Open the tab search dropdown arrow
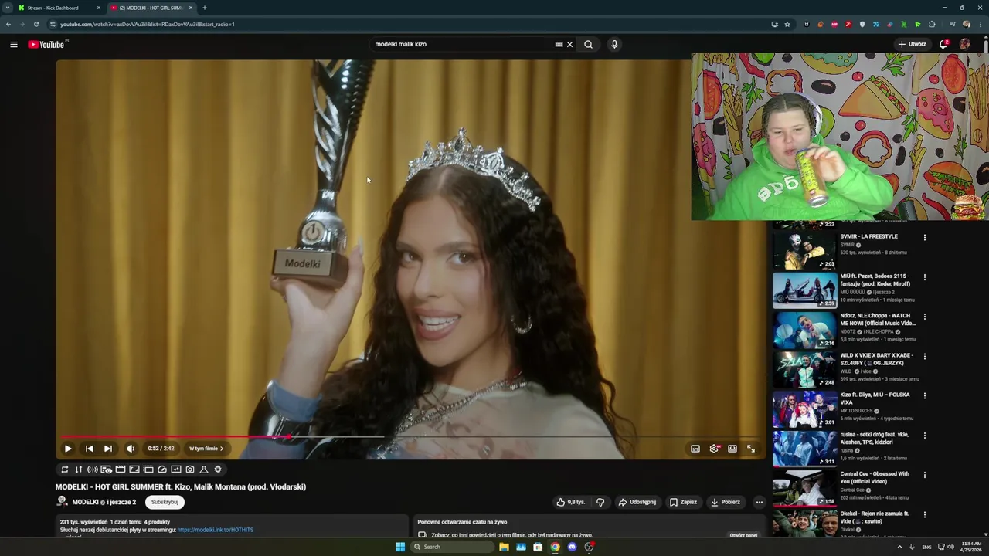This screenshot has height=556, width=989. (x=7, y=8)
